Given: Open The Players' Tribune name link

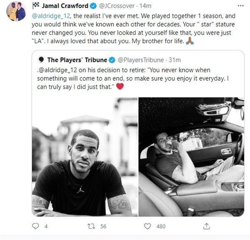Looking at the screenshot, I should pyautogui.click(x=77, y=60).
